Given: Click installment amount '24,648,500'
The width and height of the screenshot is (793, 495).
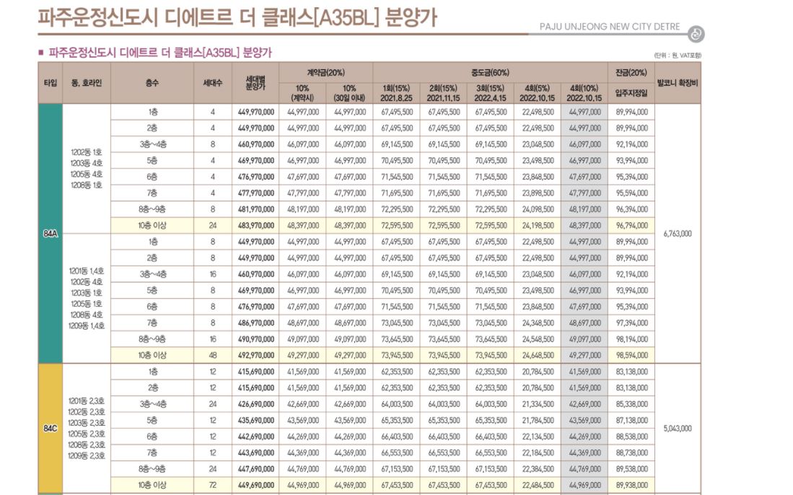Looking at the screenshot, I should (538, 356).
